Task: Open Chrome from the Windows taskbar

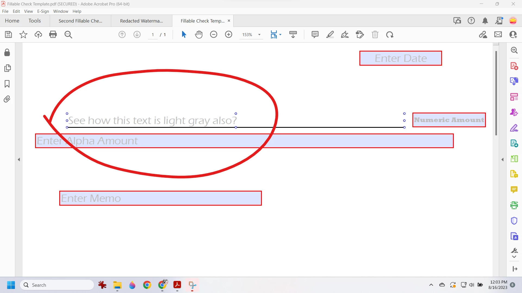Action: [147, 285]
